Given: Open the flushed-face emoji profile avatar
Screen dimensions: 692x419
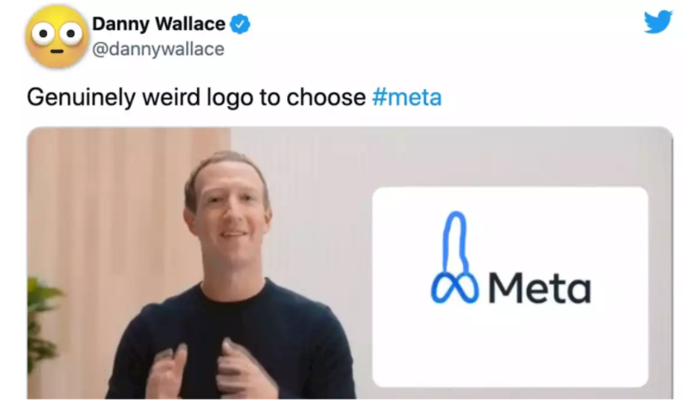Looking at the screenshot, I should pos(57,37).
